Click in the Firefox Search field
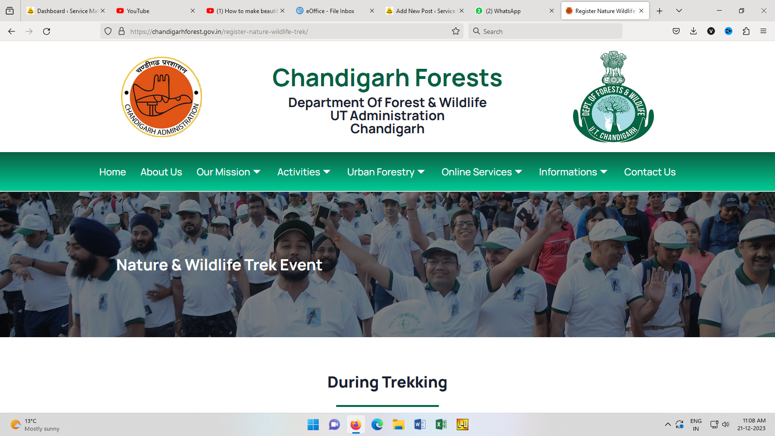This screenshot has width=775, height=436. (545, 31)
